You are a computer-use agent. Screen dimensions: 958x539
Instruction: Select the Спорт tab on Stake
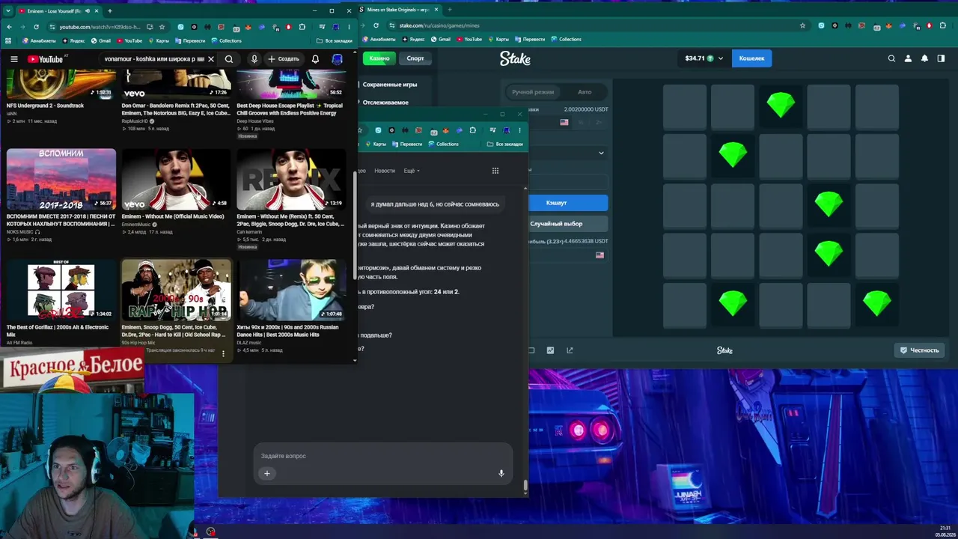click(x=415, y=58)
